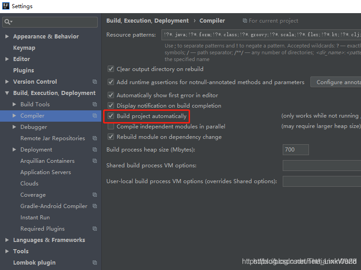
Task: Select Required Plugins in tree
Action: (43, 228)
